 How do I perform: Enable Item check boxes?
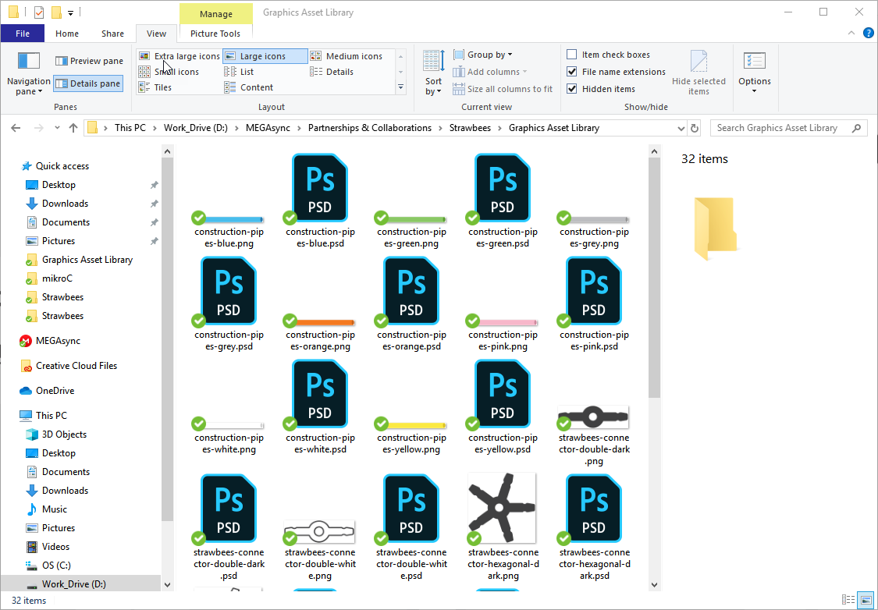point(572,55)
